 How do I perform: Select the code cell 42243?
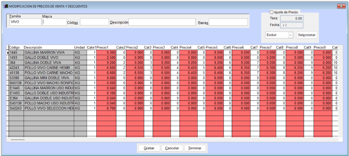pos(16,68)
